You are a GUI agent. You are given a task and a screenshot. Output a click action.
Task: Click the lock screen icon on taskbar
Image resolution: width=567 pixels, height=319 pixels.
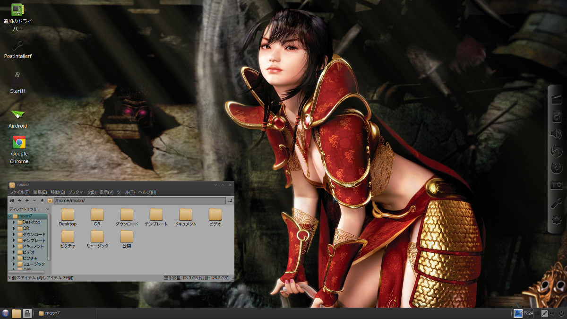pyautogui.click(x=27, y=313)
